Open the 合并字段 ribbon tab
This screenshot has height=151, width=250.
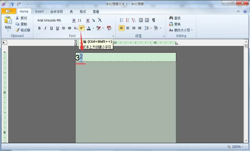[x=56, y=12]
